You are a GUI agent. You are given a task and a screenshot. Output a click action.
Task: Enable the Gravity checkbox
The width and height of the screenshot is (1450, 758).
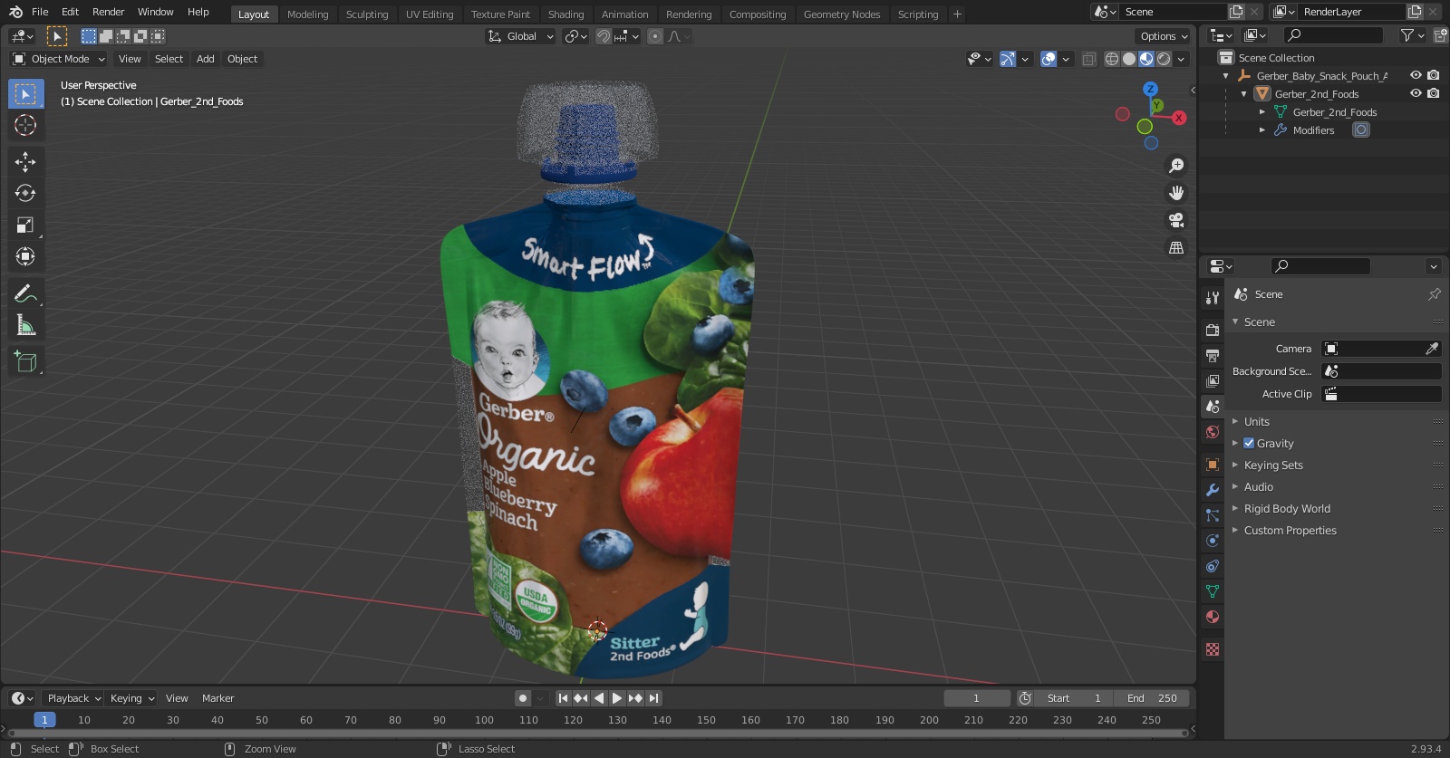point(1249,444)
